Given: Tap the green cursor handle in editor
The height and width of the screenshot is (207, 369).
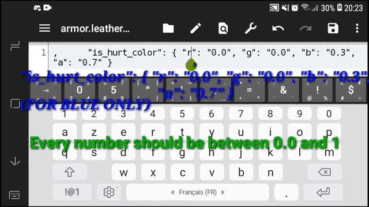Looking at the screenshot, I should pyautogui.click(x=191, y=64).
